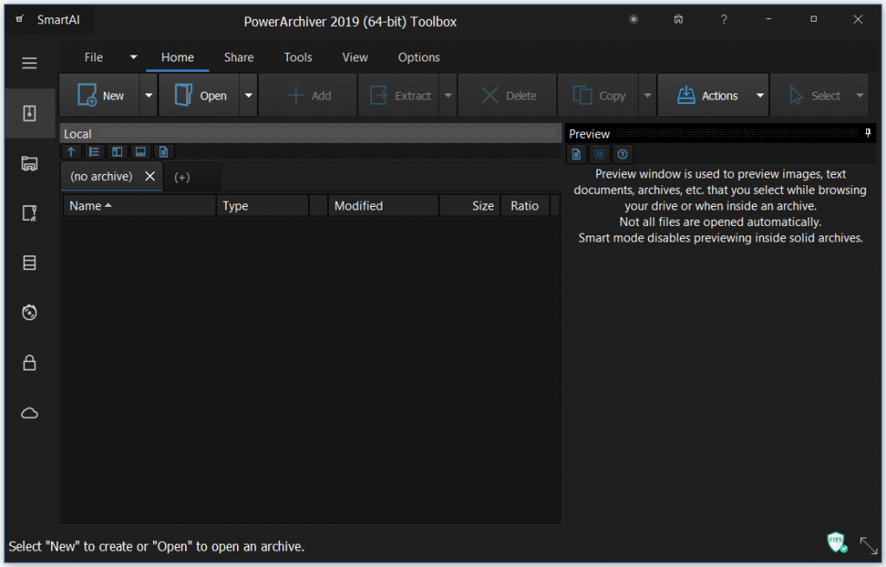Switch to the Tools ribbon tab
The image size is (886, 567).
pos(298,57)
